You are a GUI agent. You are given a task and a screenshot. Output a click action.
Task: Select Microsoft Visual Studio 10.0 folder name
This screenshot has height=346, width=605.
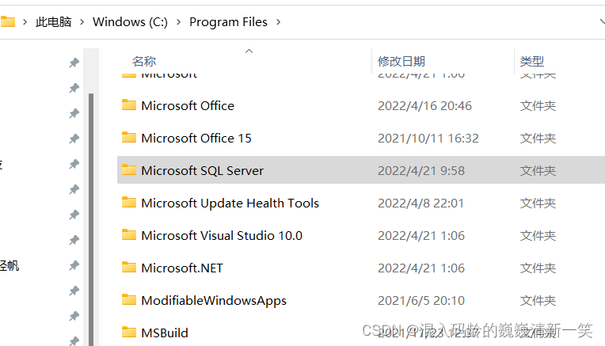point(222,235)
